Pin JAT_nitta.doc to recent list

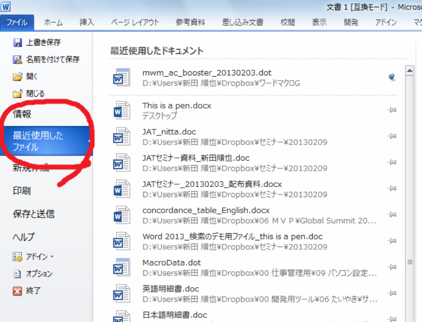(x=392, y=136)
